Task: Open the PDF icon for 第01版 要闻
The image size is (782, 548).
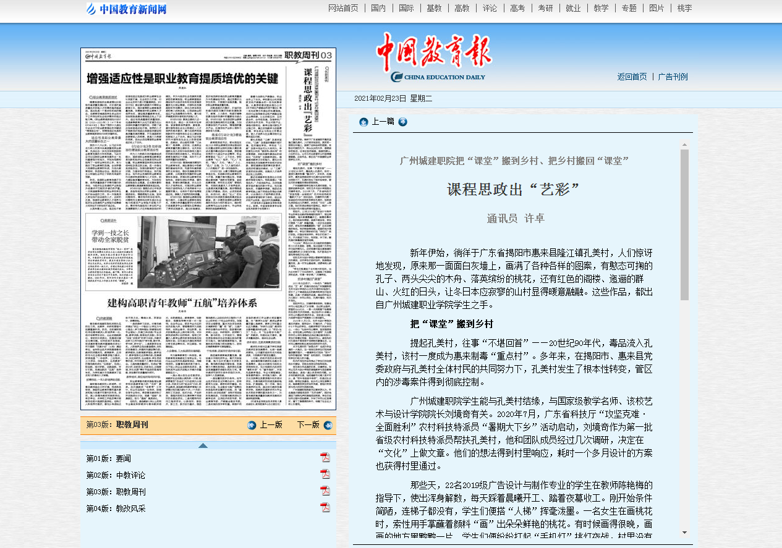Action: pyautogui.click(x=325, y=458)
